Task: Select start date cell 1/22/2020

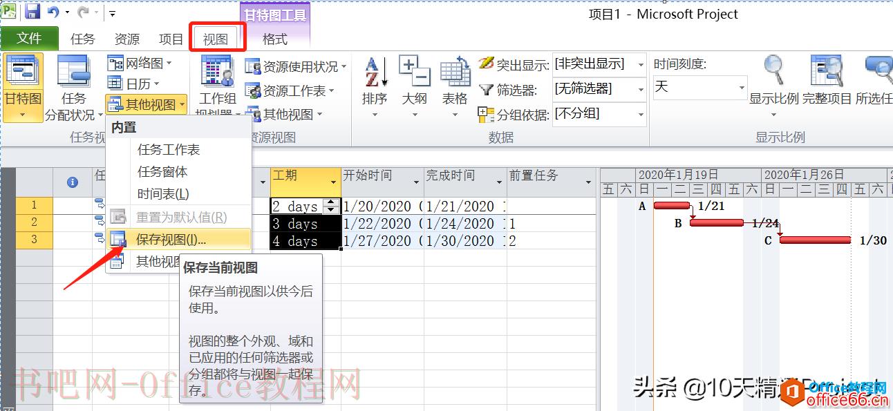Action: (382, 223)
